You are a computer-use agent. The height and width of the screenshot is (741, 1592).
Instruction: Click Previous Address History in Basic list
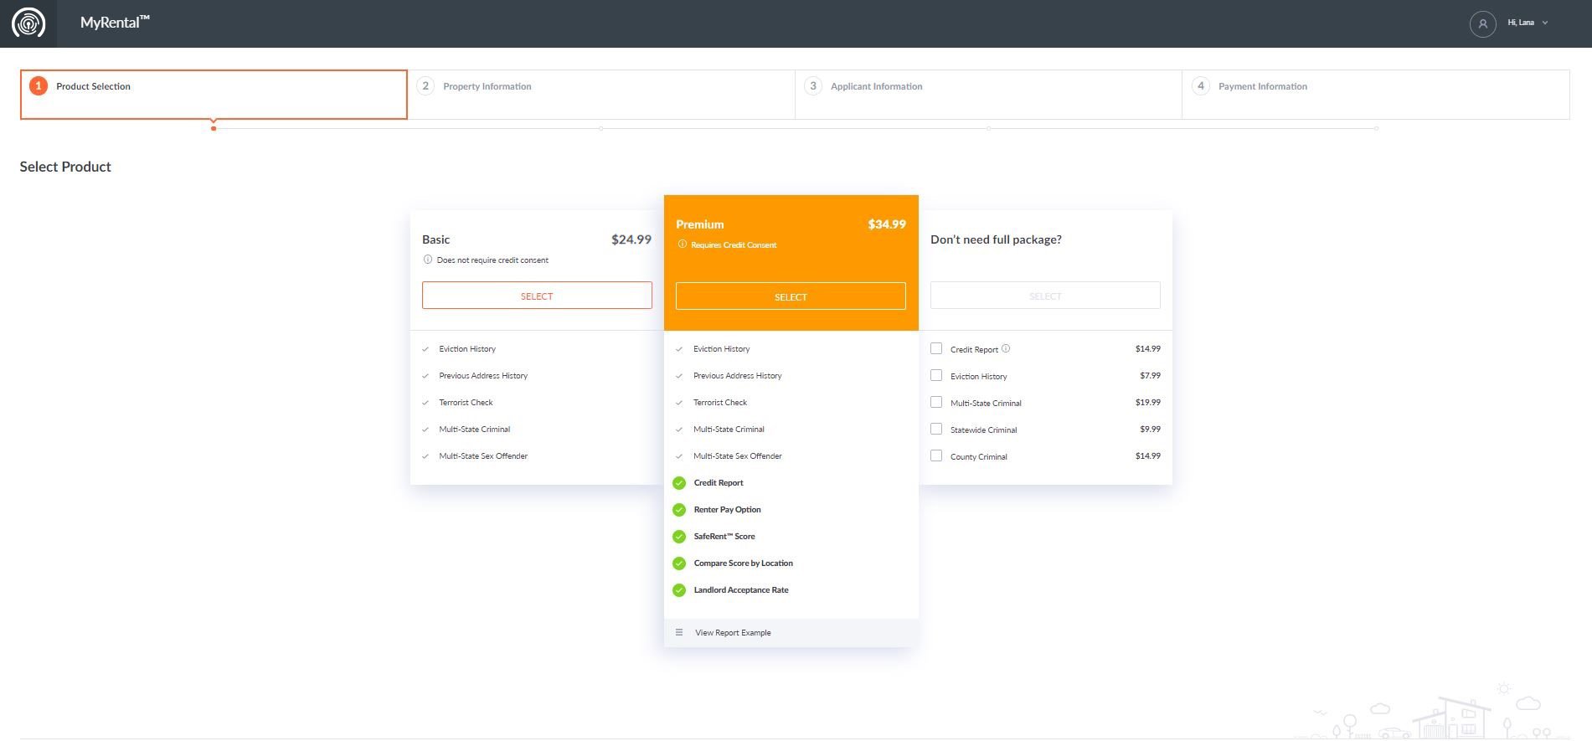pos(483,376)
